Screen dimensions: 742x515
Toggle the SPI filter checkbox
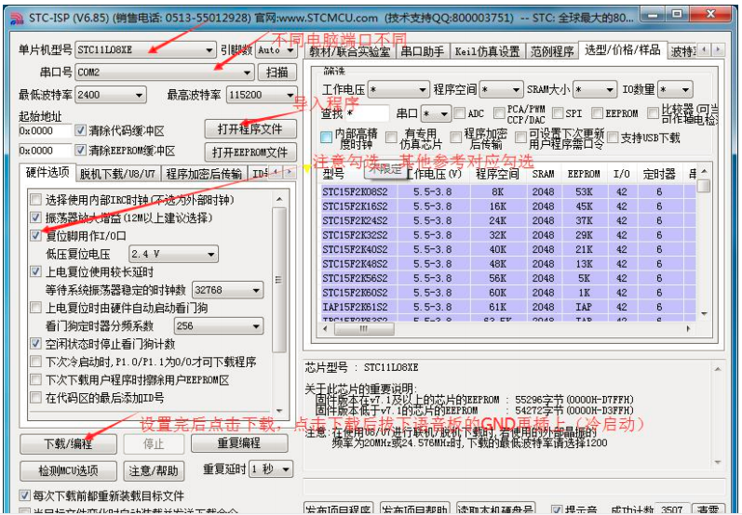tap(558, 112)
